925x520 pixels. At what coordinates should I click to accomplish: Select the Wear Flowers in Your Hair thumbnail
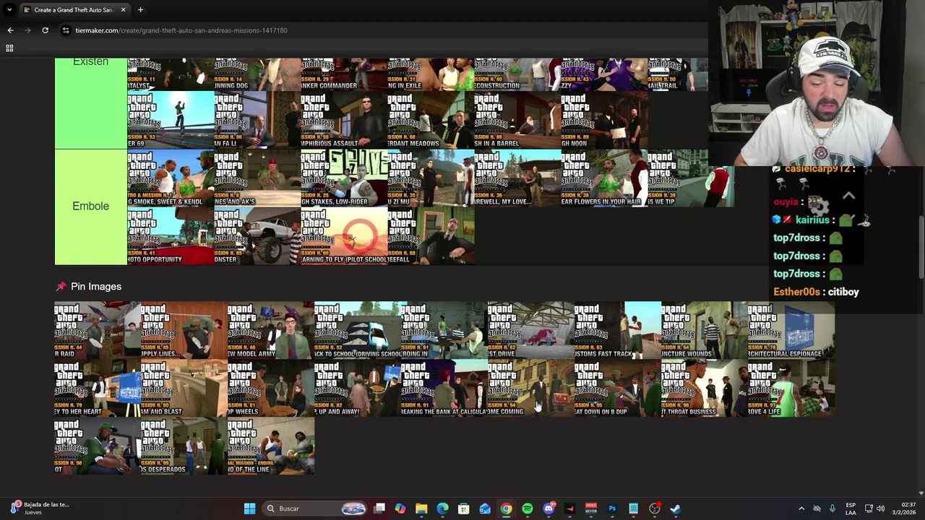(x=604, y=178)
